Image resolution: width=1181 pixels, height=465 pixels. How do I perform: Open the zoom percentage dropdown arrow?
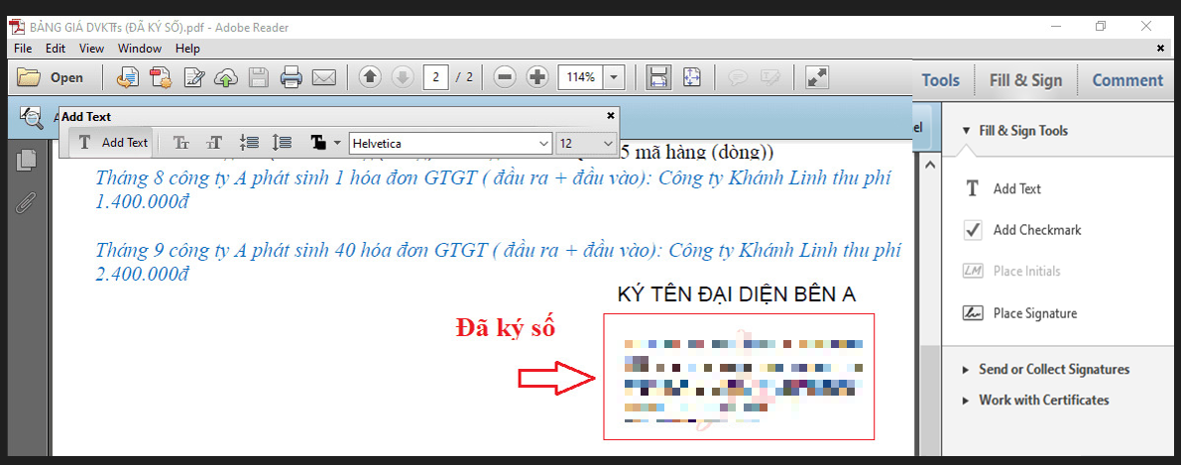[615, 77]
